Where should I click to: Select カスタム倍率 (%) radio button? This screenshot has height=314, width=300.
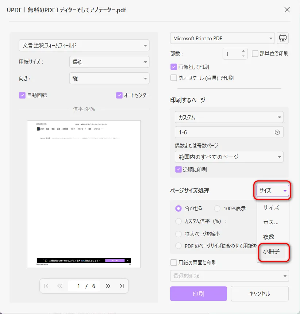tap(178, 221)
